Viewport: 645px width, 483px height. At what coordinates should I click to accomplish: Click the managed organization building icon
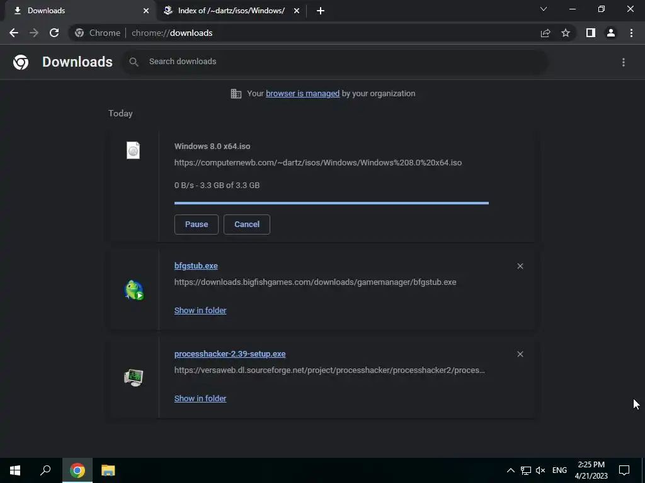point(236,94)
